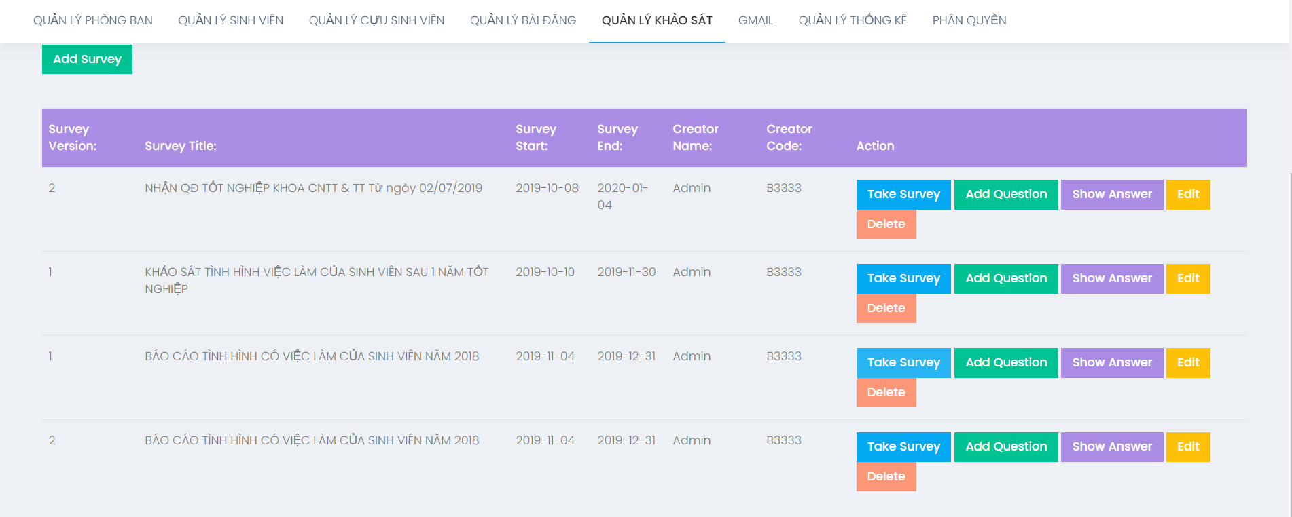Take Survey for NHẬN QĐ TỐT NGHIỆP row
1292x517 pixels.
(903, 194)
